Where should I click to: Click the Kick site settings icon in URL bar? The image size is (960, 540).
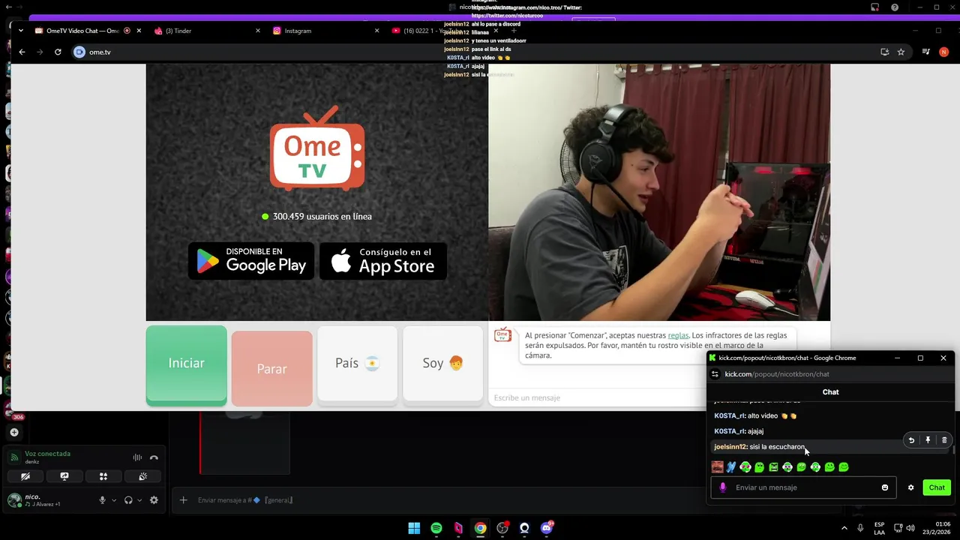coord(715,373)
